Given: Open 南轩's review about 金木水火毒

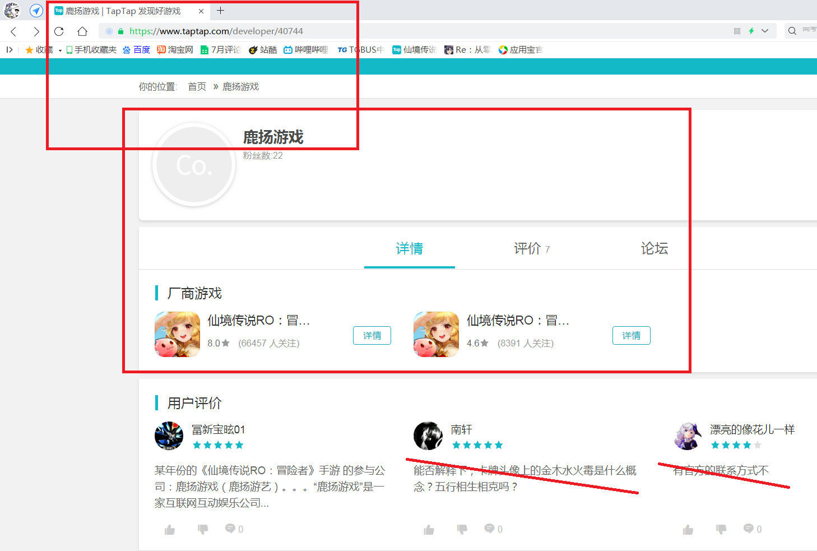Looking at the screenshot, I should (525, 479).
